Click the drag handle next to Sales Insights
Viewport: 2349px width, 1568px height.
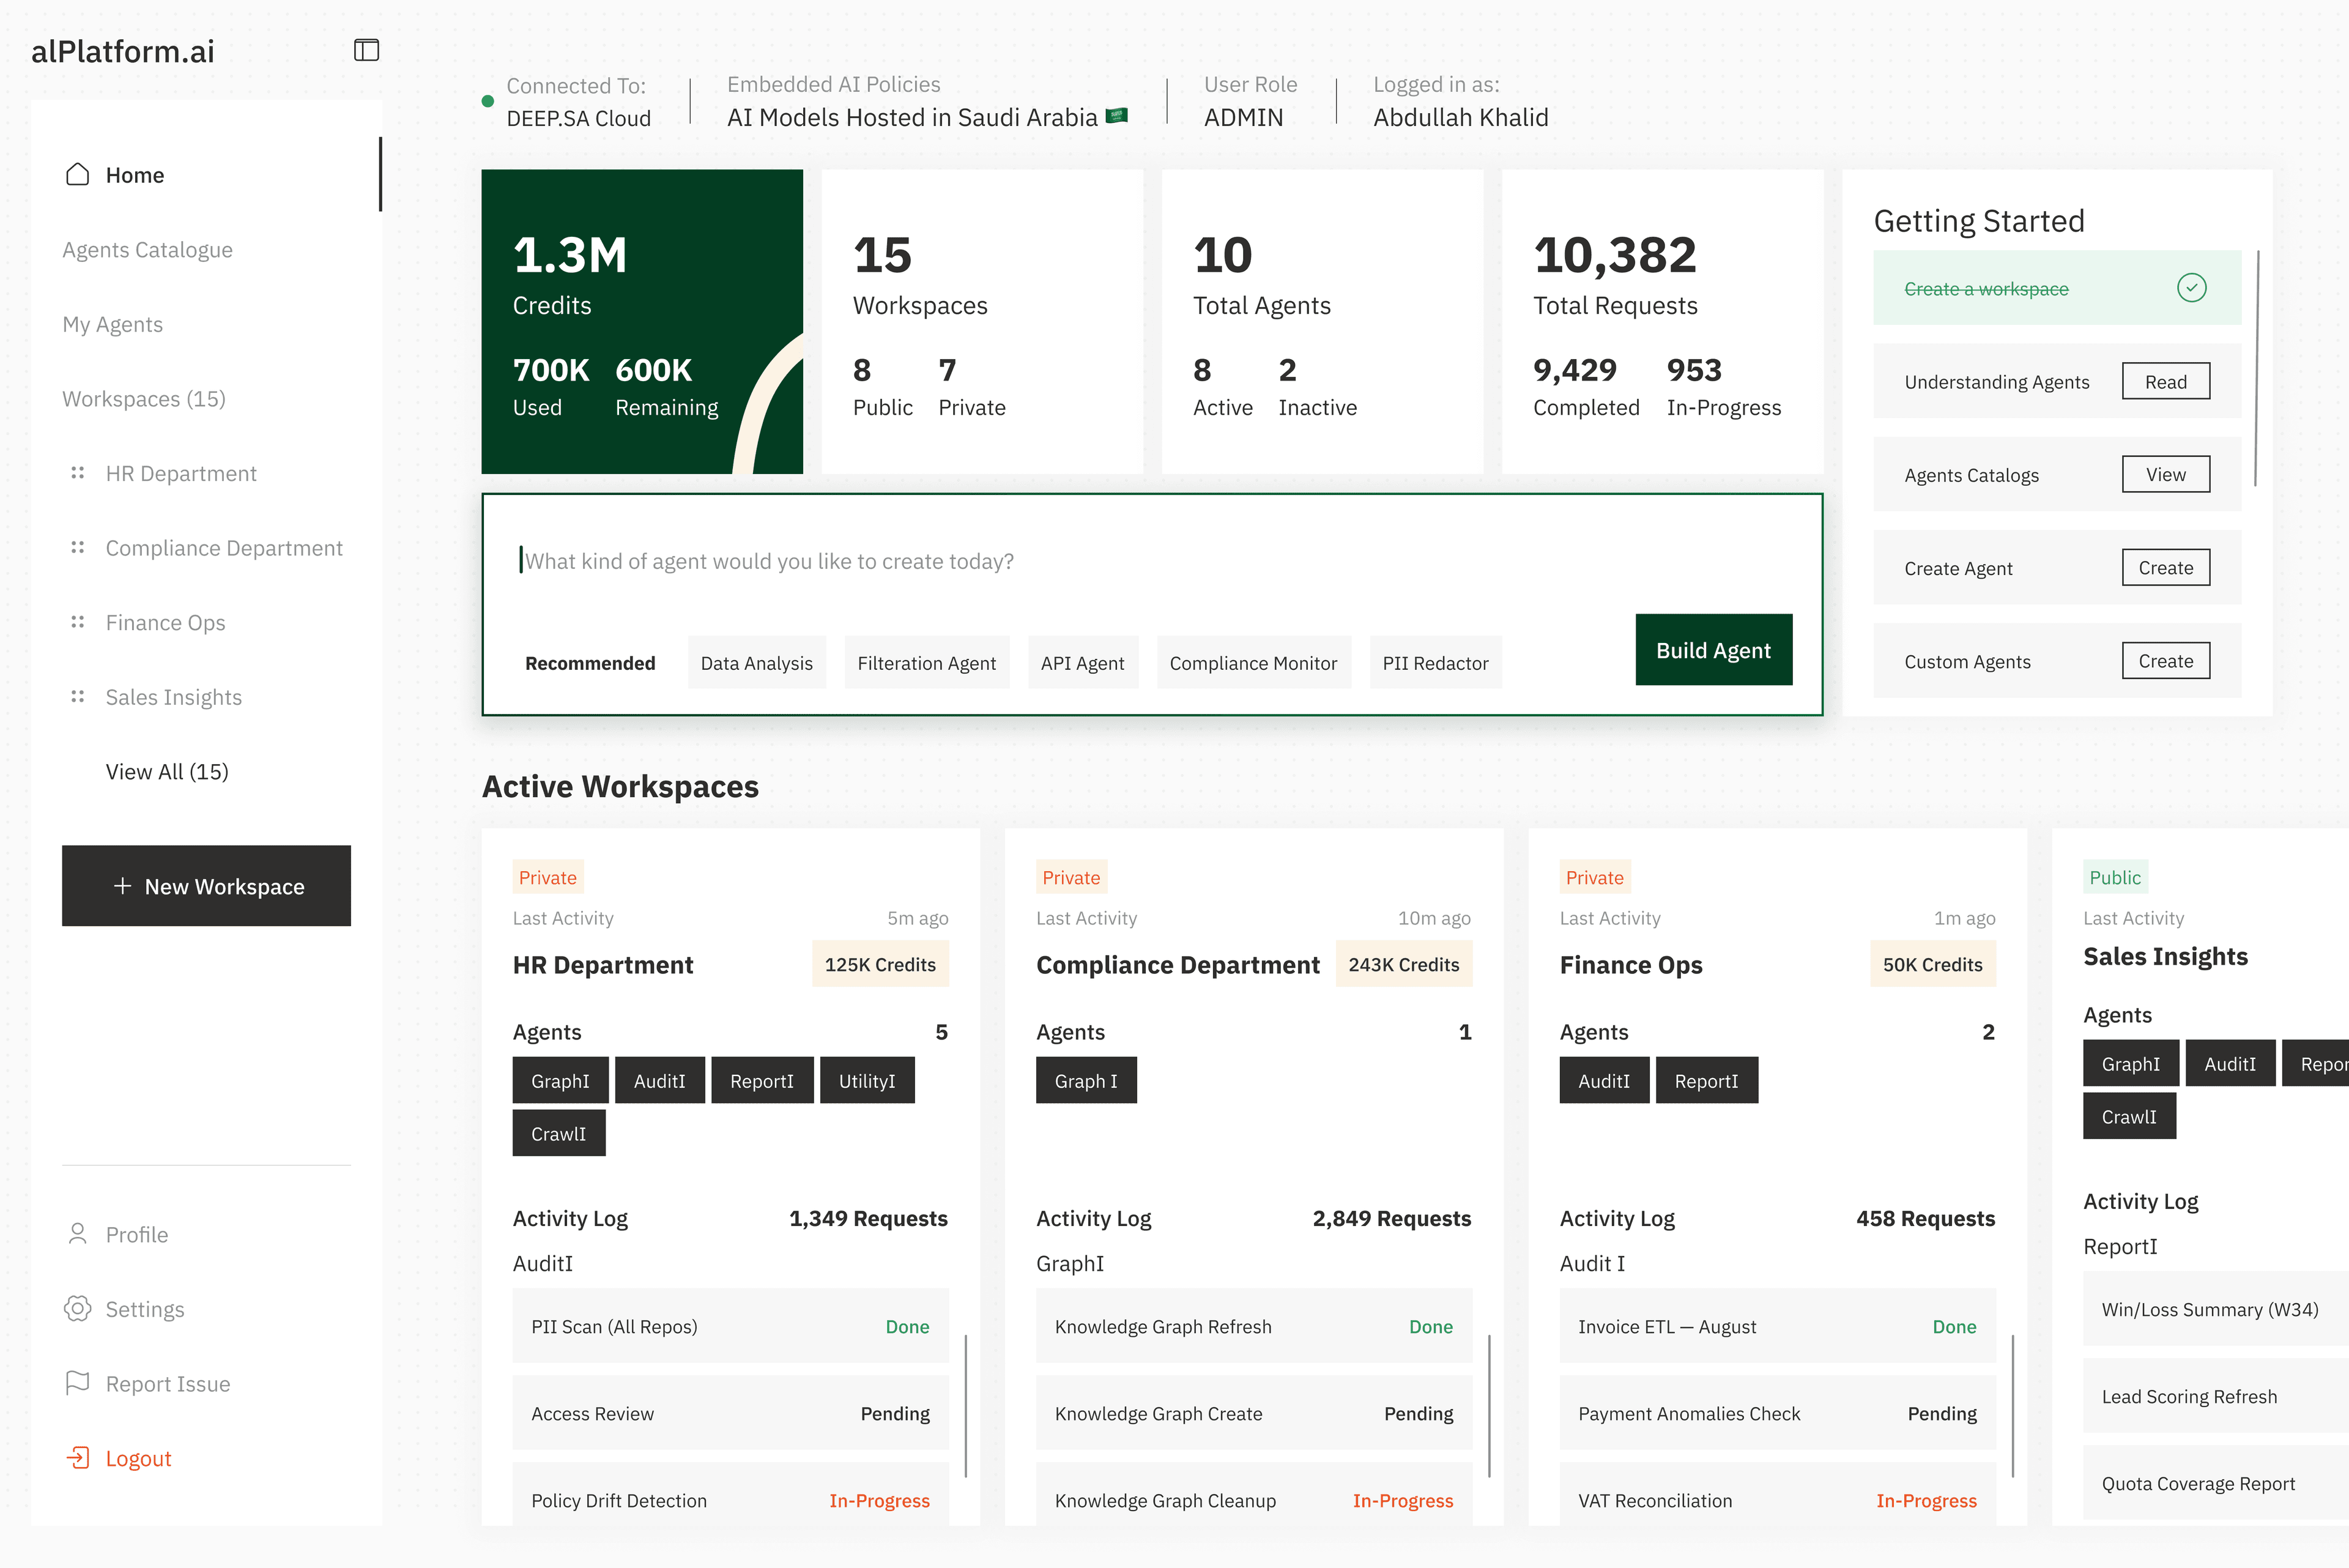pyautogui.click(x=78, y=697)
